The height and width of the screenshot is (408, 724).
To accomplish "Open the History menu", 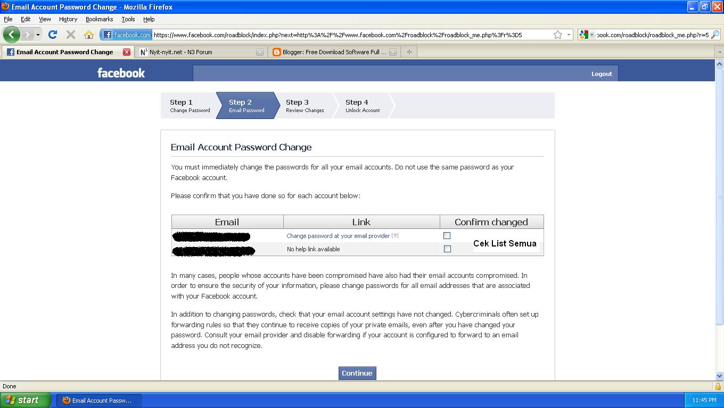I will click(68, 19).
